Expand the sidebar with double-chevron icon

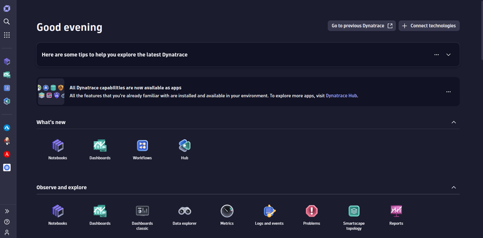7,211
